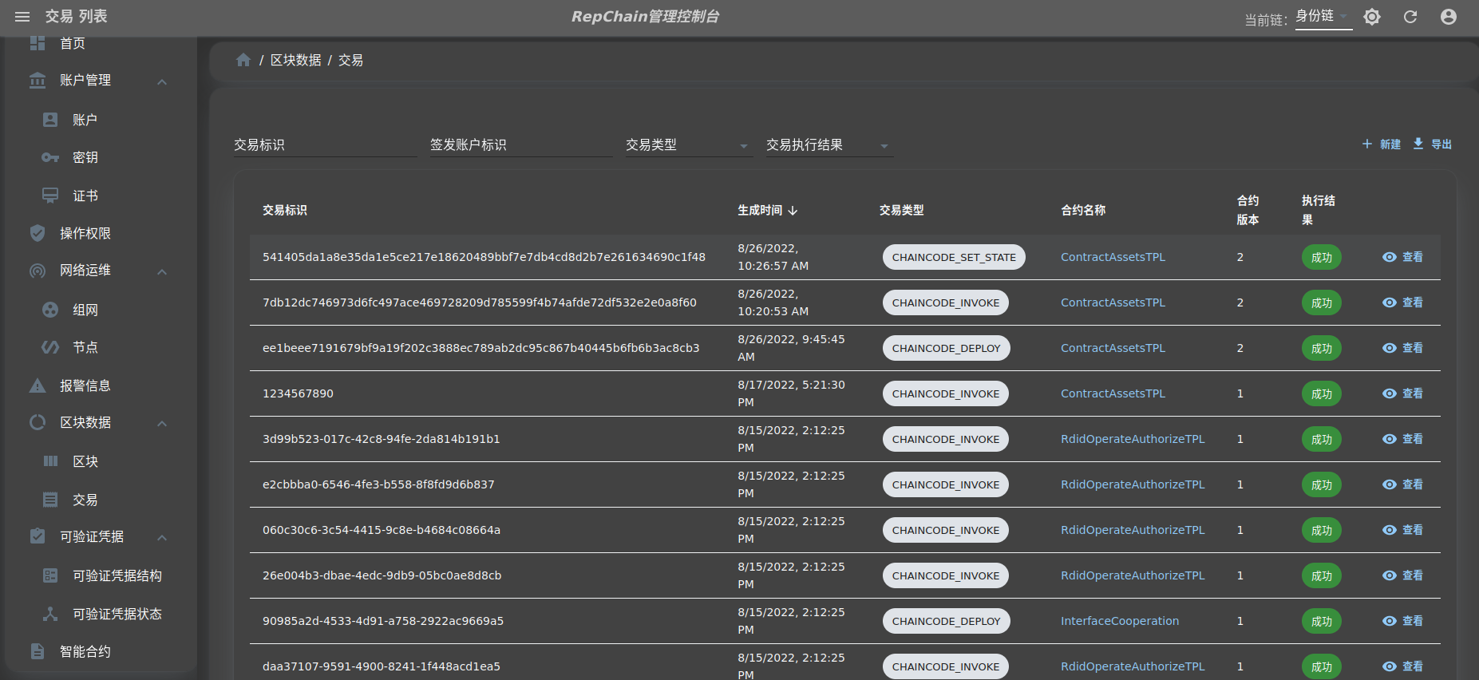Click the 可验证凭据结构 structure icon
Viewport: 1479px width, 680px height.
(50, 575)
